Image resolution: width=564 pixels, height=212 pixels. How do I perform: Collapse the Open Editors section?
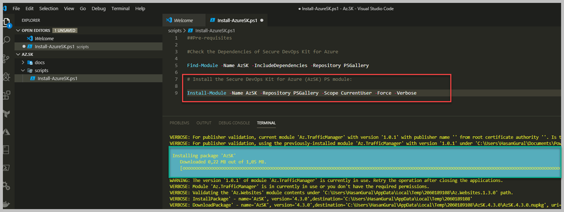(18, 31)
